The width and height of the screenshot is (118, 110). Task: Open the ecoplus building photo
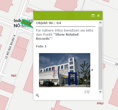tap(65, 70)
